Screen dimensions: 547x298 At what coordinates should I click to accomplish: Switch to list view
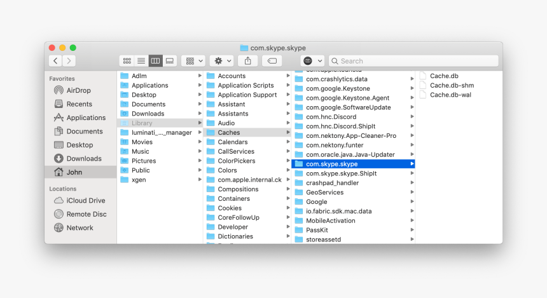point(141,61)
